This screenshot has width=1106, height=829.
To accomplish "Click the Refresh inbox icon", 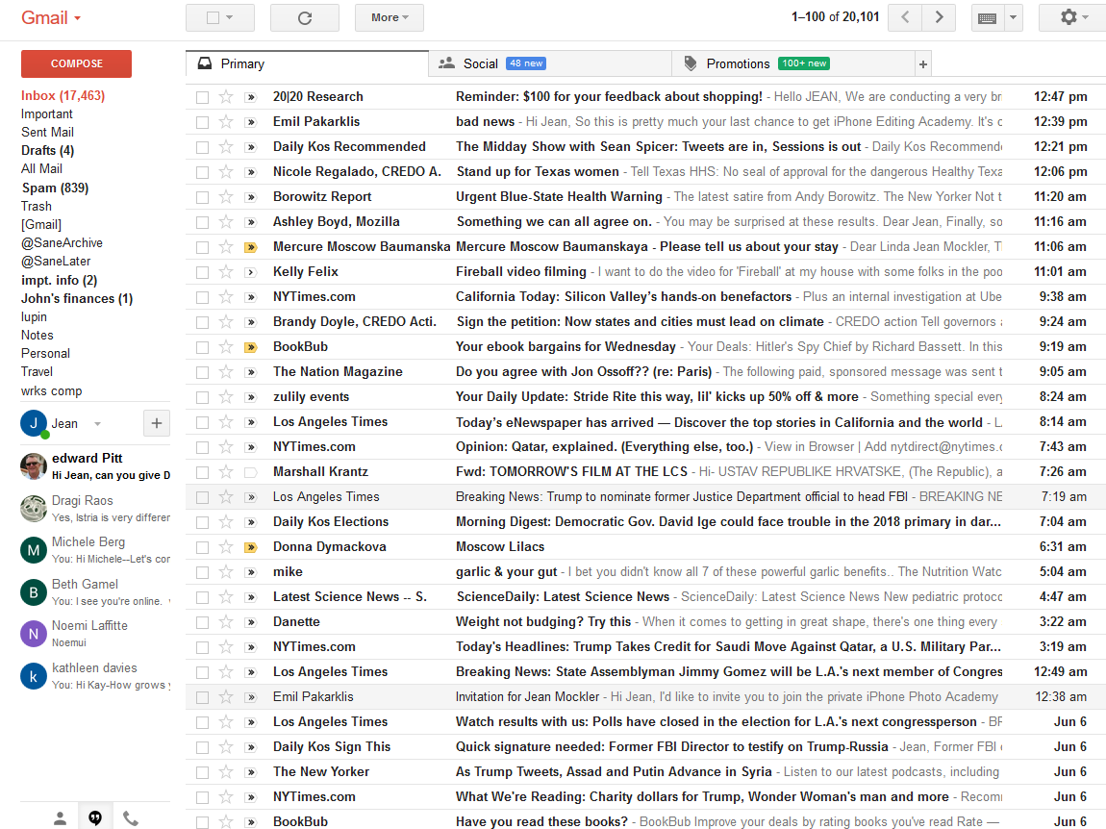I will click(x=305, y=17).
